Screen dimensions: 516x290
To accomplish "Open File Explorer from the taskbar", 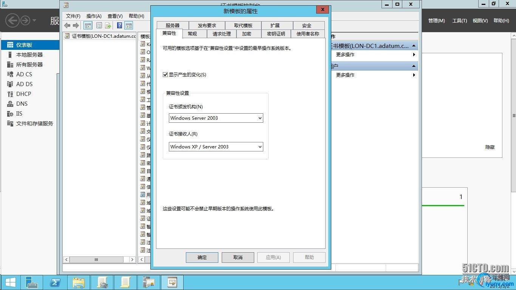I will [x=79, y=282].
